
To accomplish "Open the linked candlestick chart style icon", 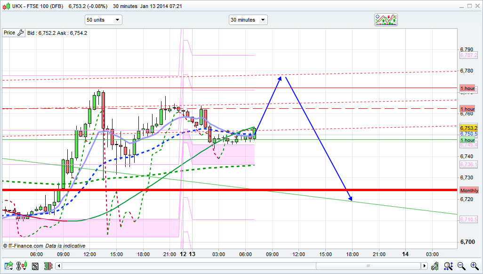I will pos(22,266).
